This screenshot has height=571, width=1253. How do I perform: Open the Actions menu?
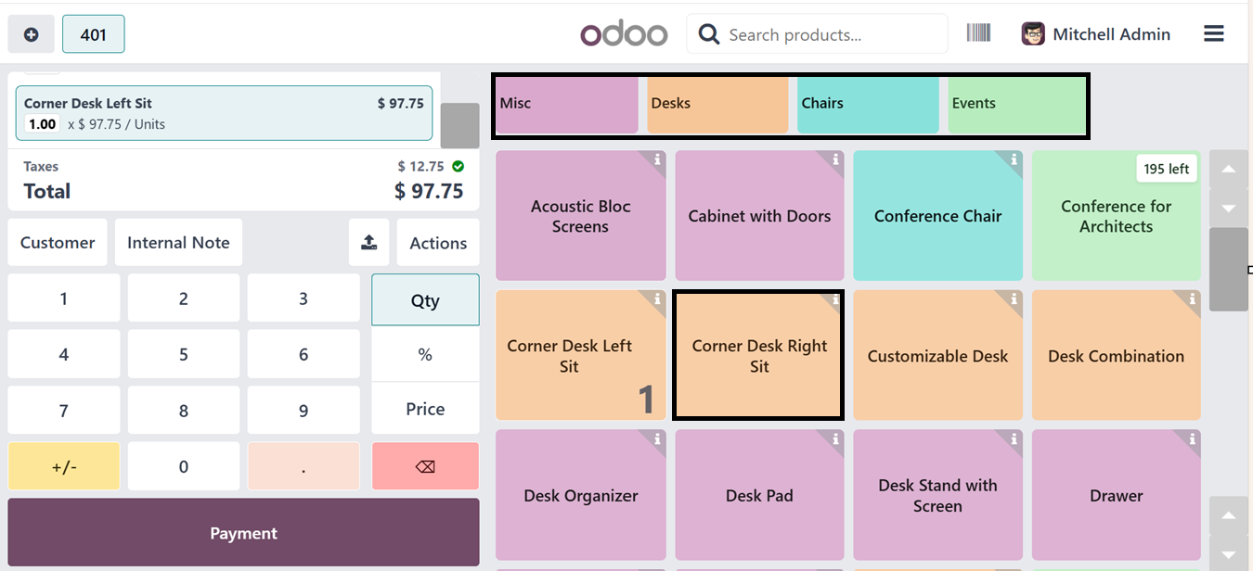[x=438, y=243]
